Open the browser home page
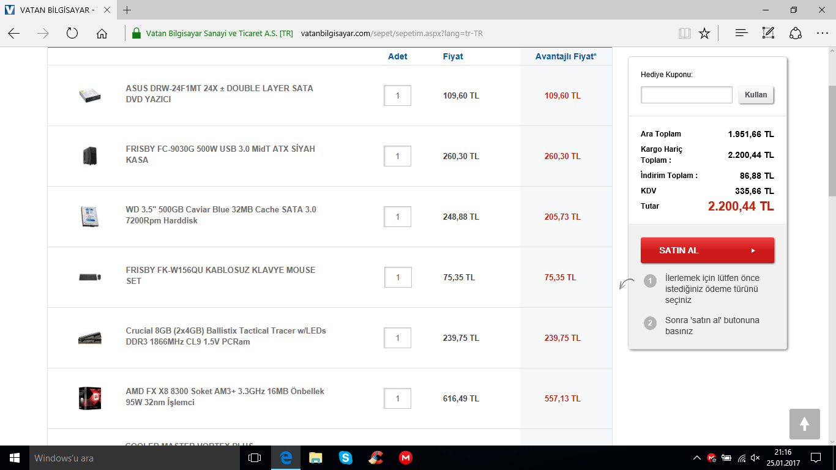 [102, 33]
